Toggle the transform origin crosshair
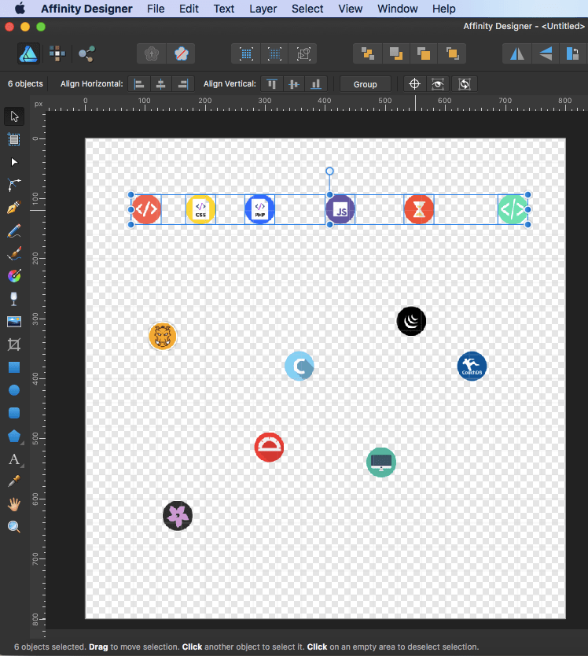 tap(415, 84)
